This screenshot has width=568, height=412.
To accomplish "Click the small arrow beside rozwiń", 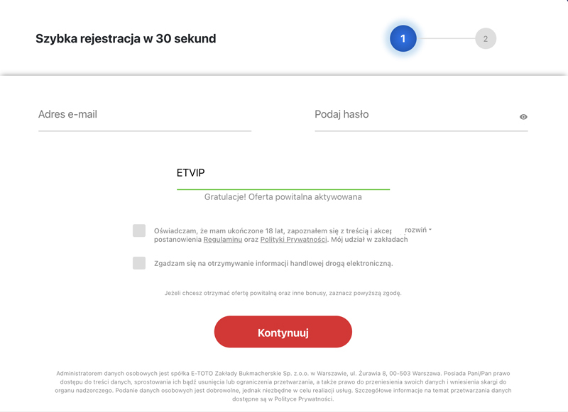I will (430, 230).
